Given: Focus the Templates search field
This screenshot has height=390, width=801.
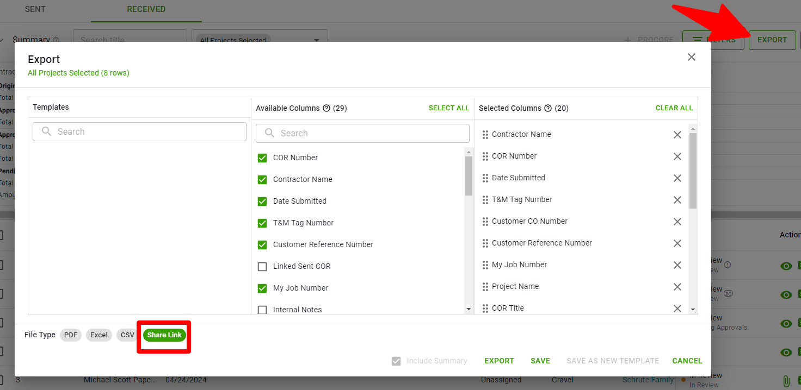Looking at the screenshot, I should click(x=139, y=132).
